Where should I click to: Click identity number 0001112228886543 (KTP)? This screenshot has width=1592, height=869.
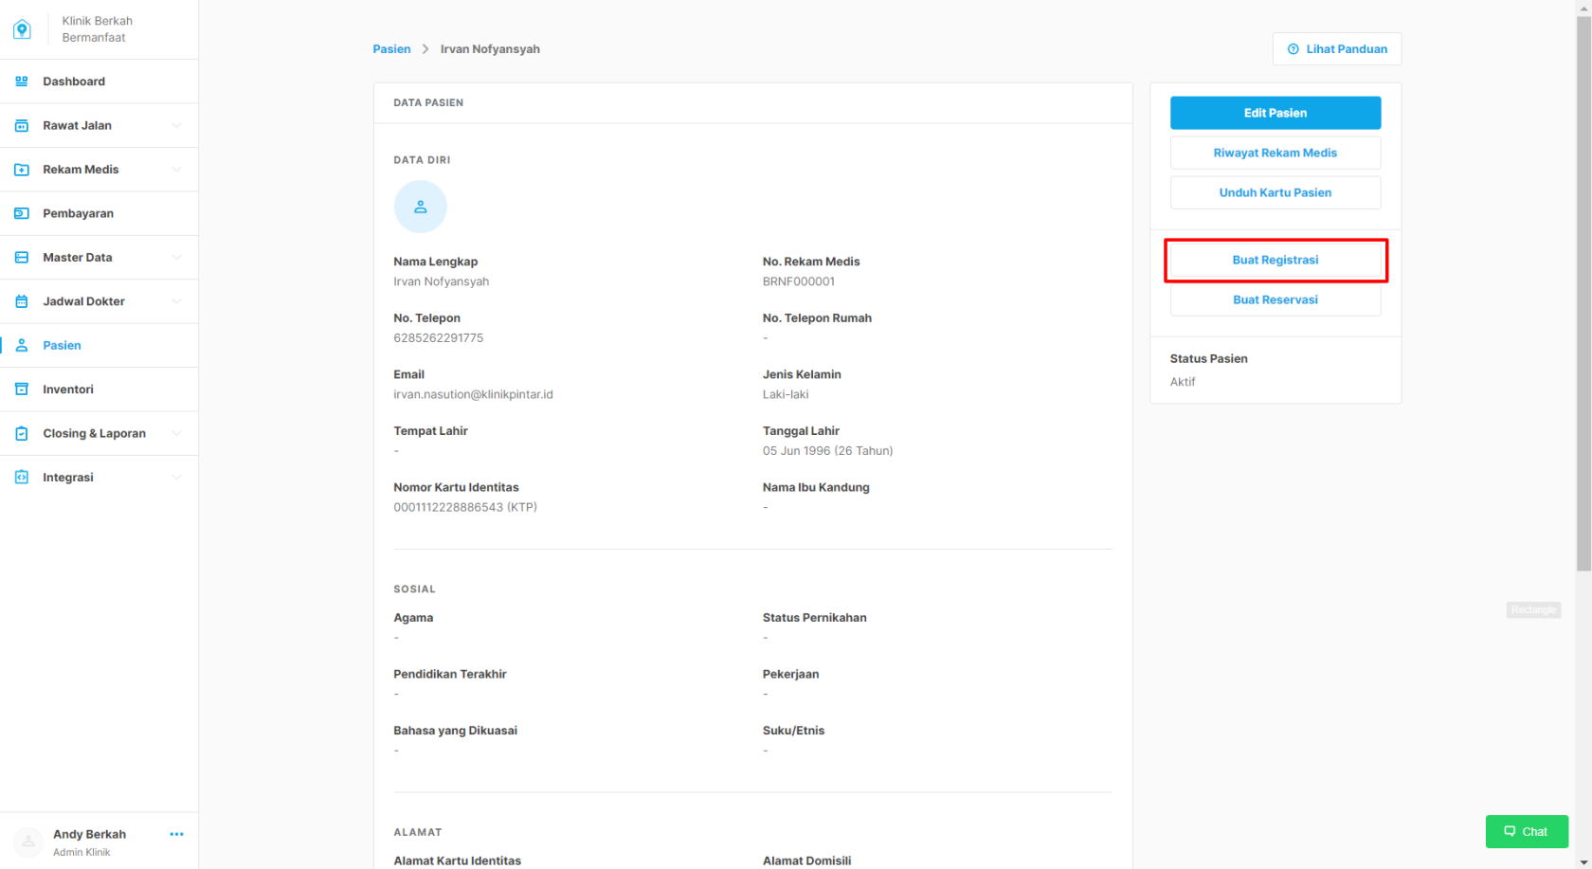click(x=465, y=507)
